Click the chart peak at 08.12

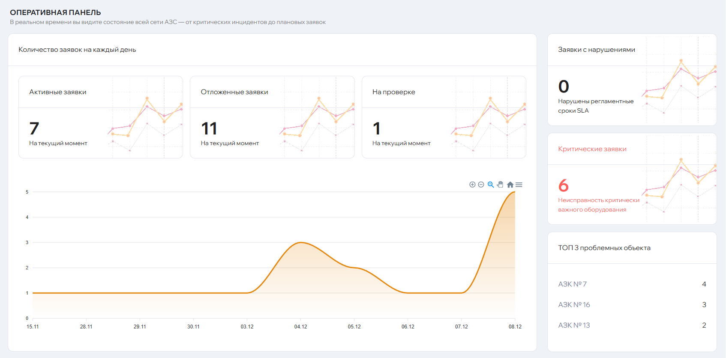515,192
